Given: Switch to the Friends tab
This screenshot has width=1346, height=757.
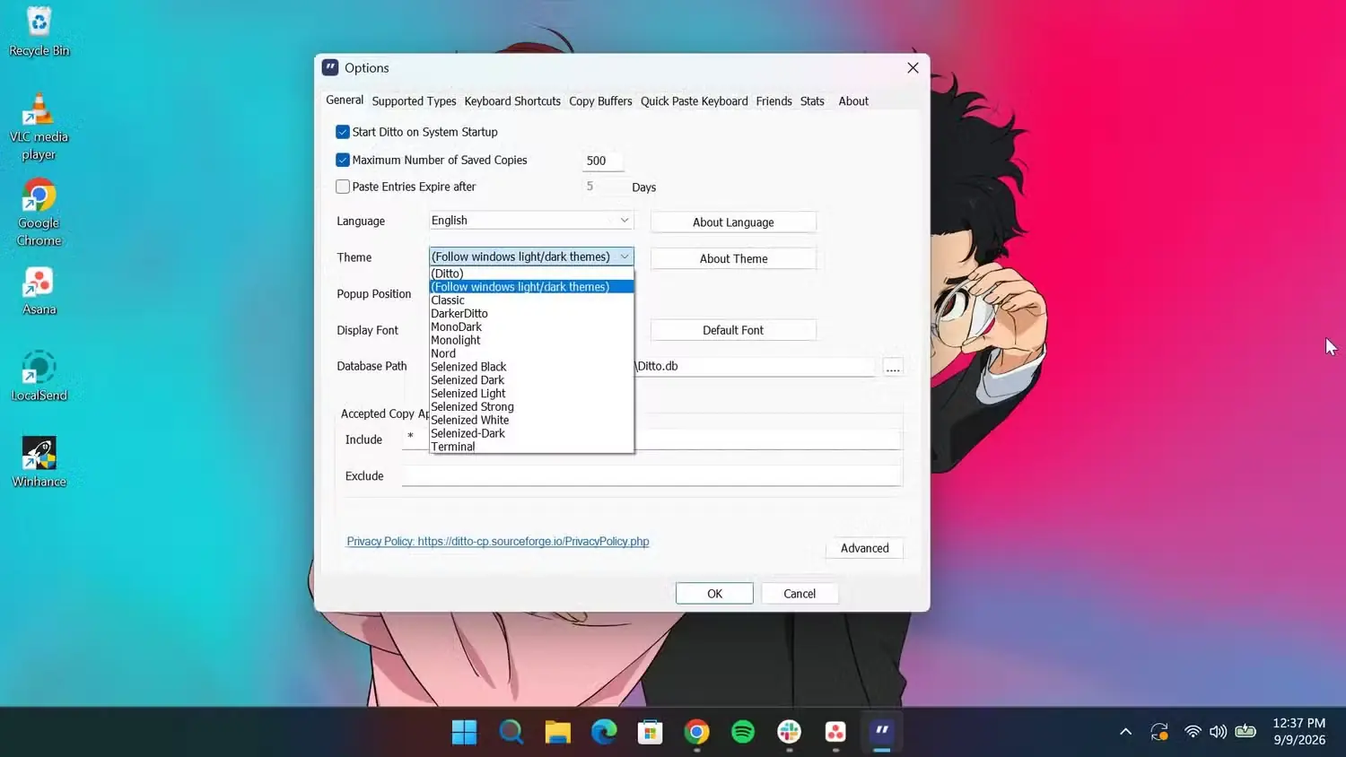Looking at the screenshot, I should [774, 101].
